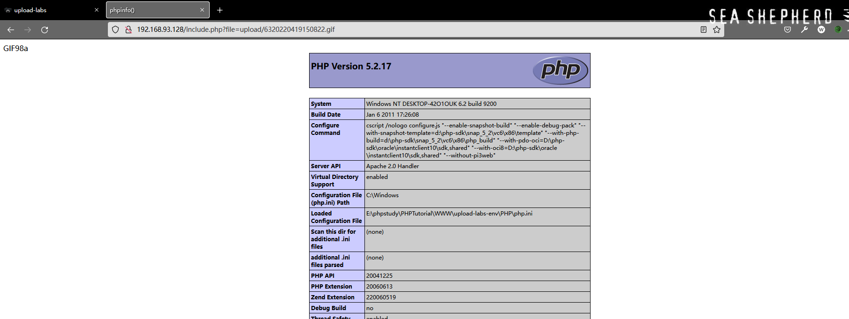Click the cscript configure command value

[476, 141]
